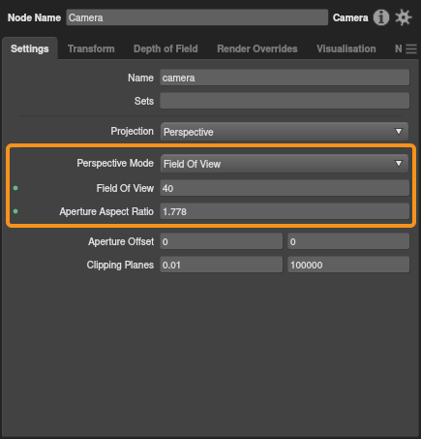Open the tab list hamburger menu
Viewport: 421px width, 439px height.
coord(411,48)
